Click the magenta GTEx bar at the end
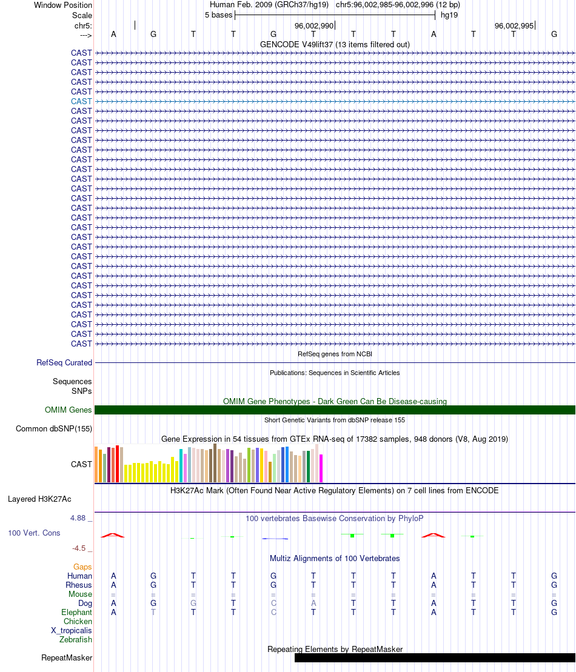This screenshot has height=672, width=576. click(321, 468)
